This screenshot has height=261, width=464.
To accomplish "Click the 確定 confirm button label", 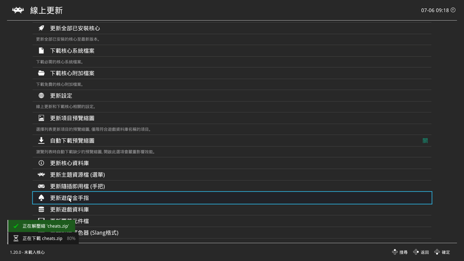I will coord(445,252).
